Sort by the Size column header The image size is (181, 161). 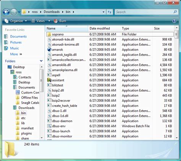163,28
